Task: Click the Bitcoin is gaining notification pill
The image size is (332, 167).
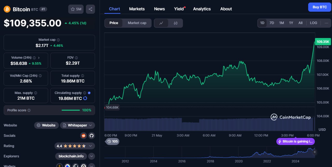Action: point(296,142)
